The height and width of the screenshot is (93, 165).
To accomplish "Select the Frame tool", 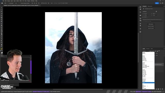I will click(x=2, y=17).
